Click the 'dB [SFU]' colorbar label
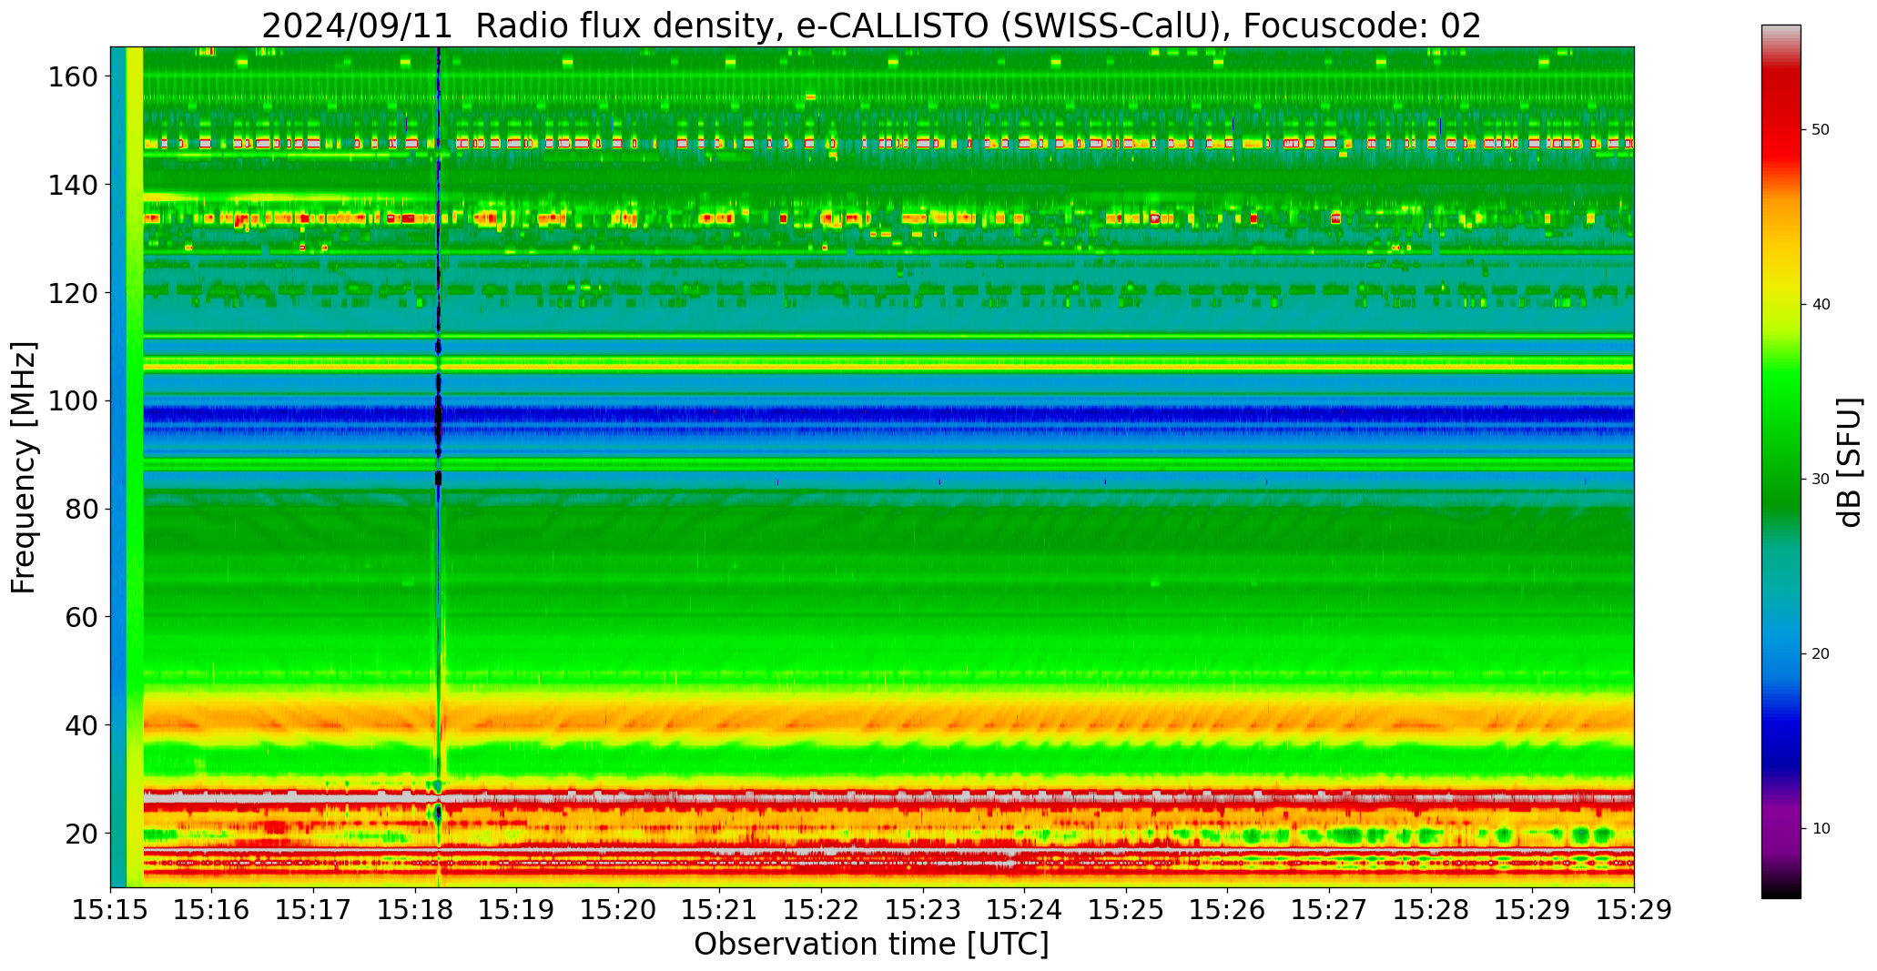This screenshot has width=1877, height=971. (x=1850, y=462)
